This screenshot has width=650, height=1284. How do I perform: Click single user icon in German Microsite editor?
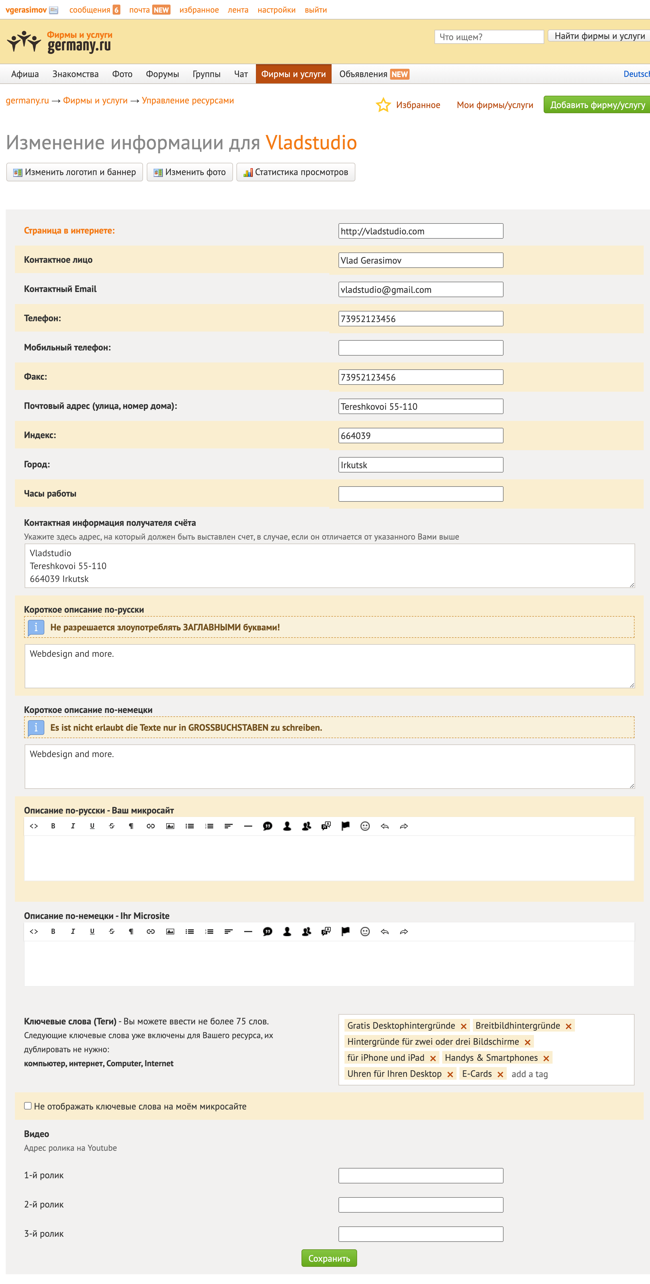287,932
